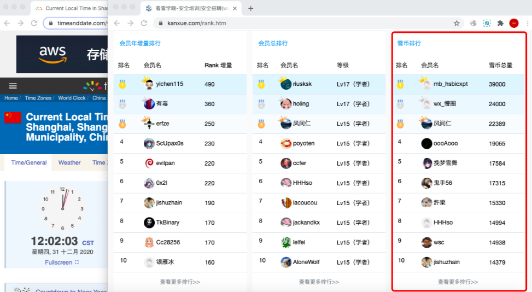532x292 pixels.
Task: Open member 银雁冰 profile
Action: [165, 262]
